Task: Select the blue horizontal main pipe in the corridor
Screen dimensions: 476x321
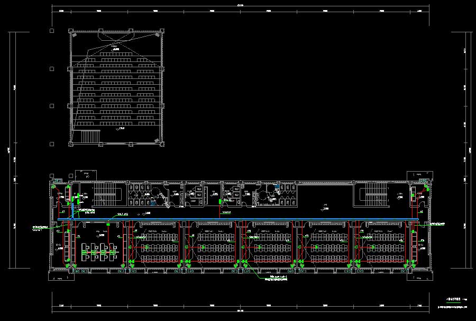Action: 238,219
